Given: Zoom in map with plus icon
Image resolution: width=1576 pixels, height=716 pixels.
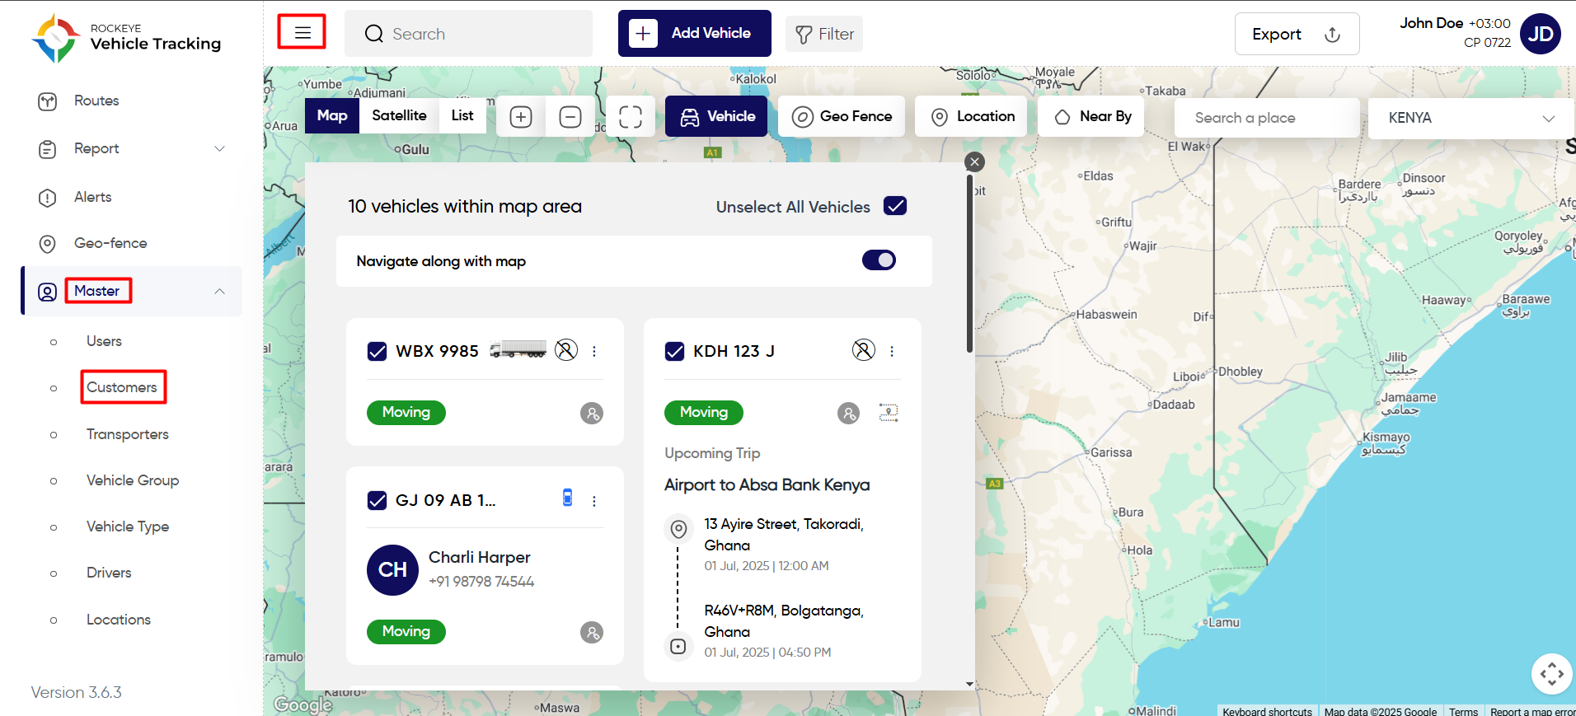Looking at the screenshot, I should click(x=521, y=117).
